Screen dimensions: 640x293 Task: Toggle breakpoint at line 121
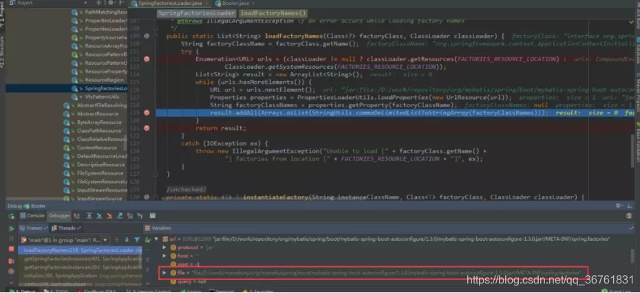click(x=147, y=128)
